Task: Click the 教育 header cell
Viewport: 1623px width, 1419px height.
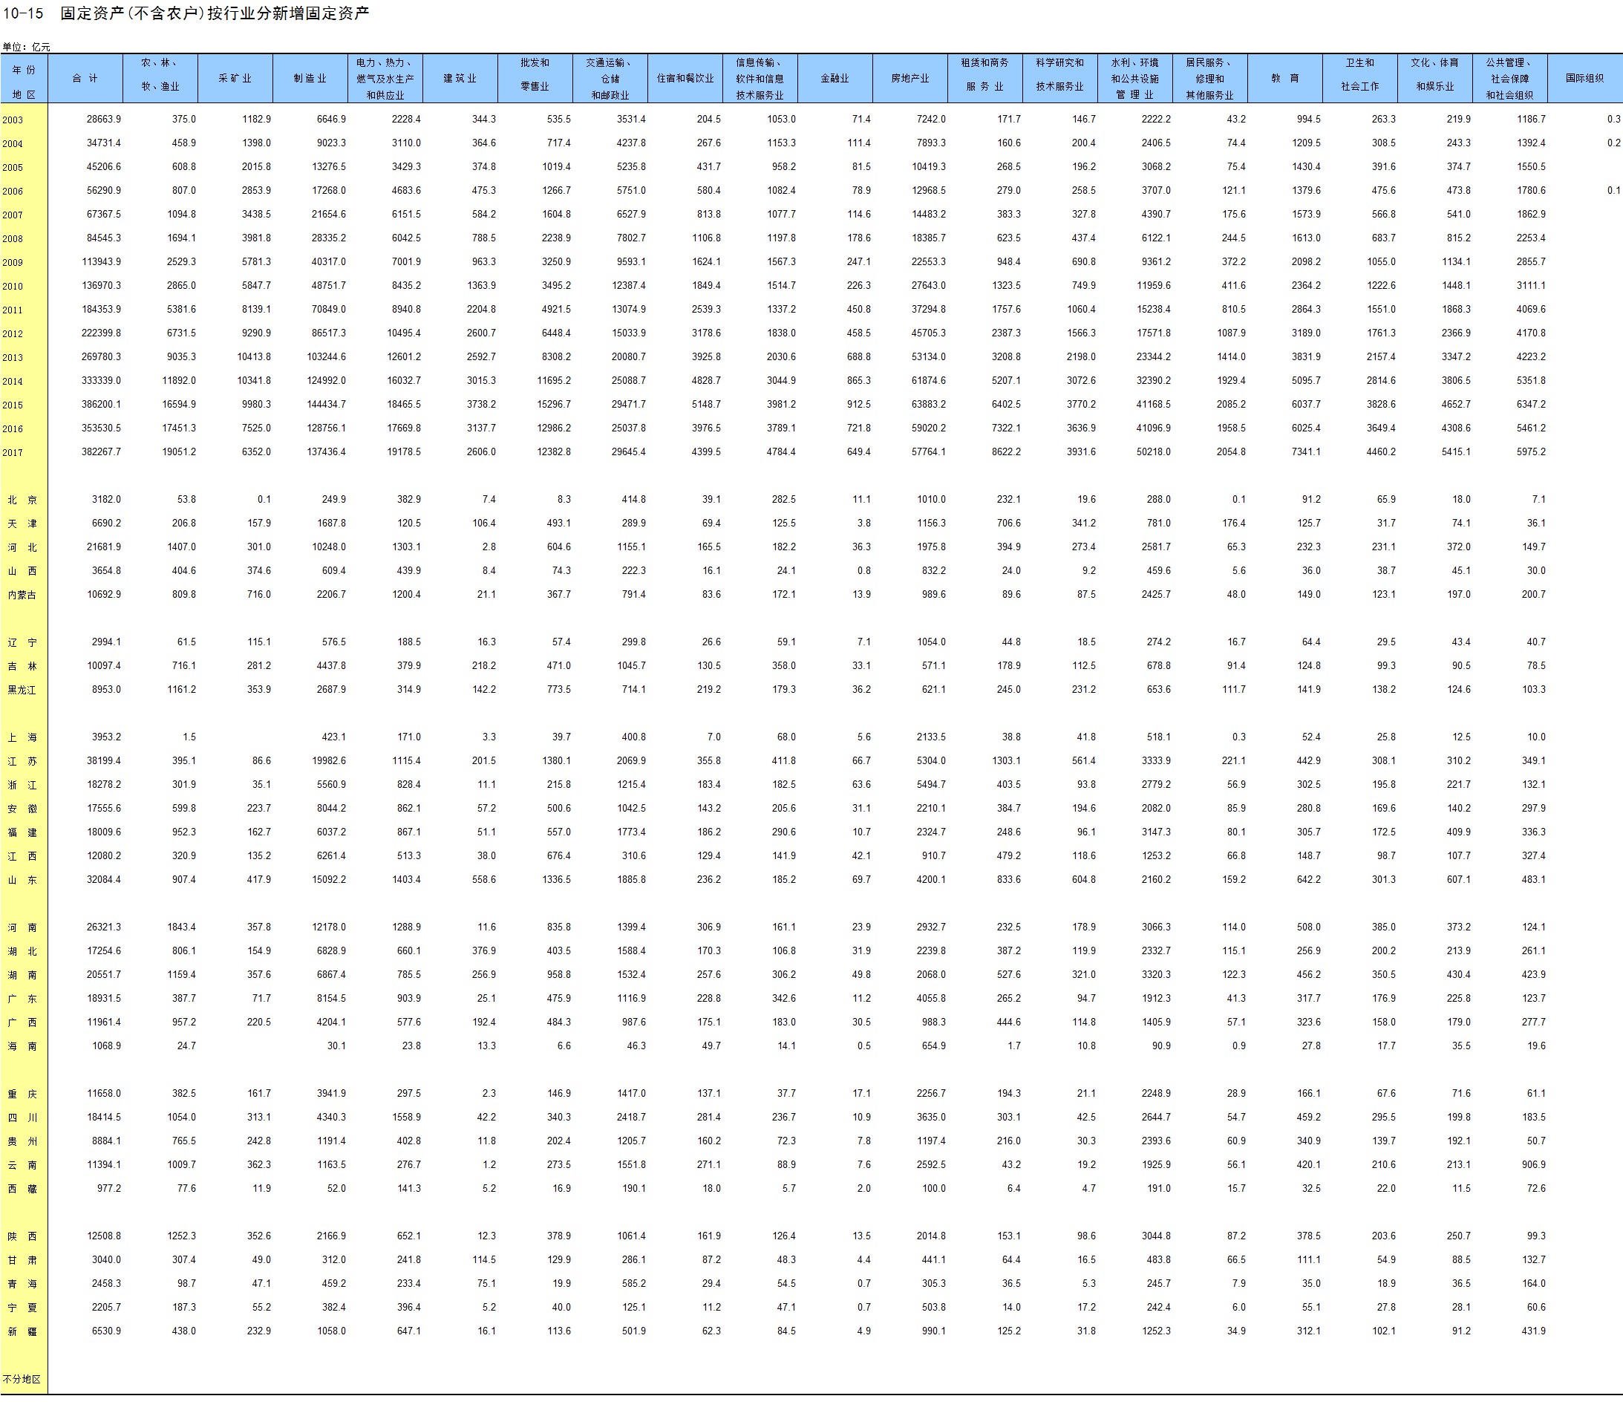Action: click(x=1284, y=79)
